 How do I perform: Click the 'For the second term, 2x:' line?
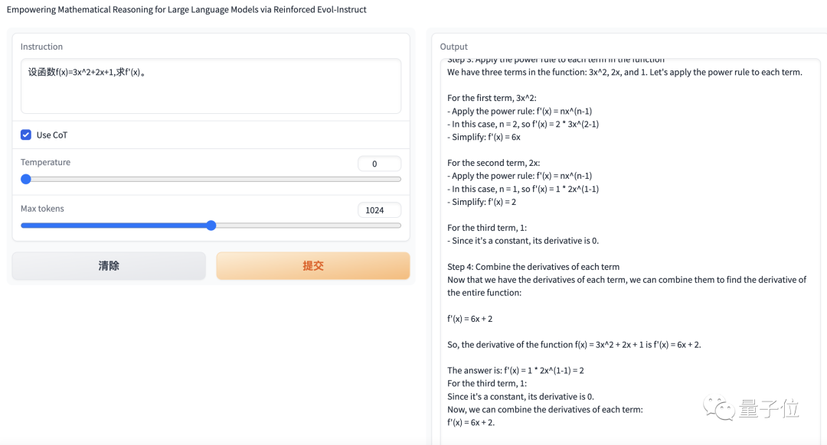click(x=493, y=163)
